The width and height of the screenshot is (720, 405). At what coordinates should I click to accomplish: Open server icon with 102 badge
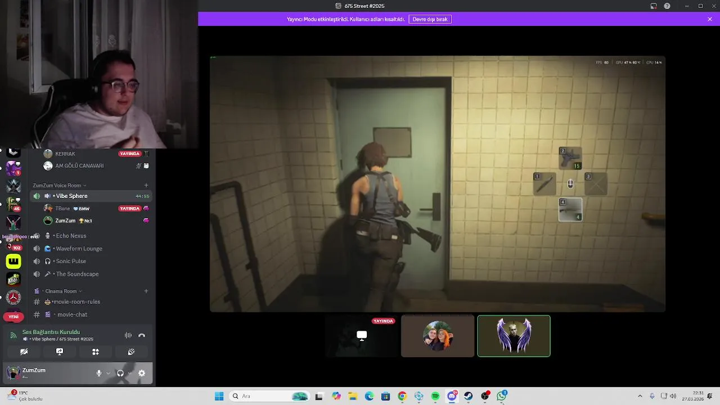13,243
